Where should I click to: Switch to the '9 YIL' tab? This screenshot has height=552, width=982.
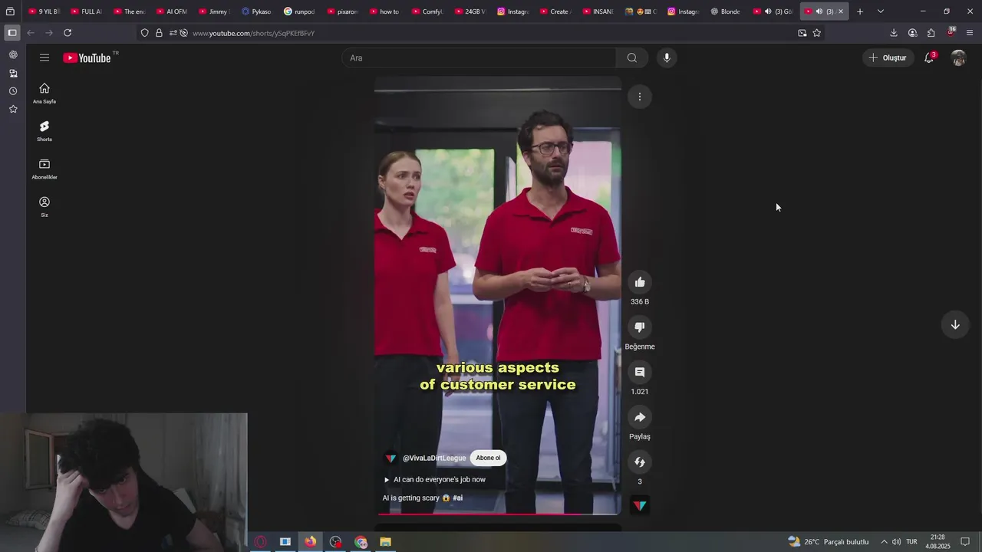(x=44, y=11)
